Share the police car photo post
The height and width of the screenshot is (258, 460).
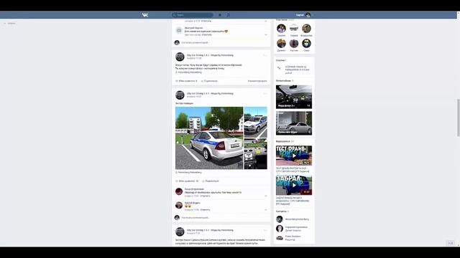pyautogui.click(x=211, y=181)
